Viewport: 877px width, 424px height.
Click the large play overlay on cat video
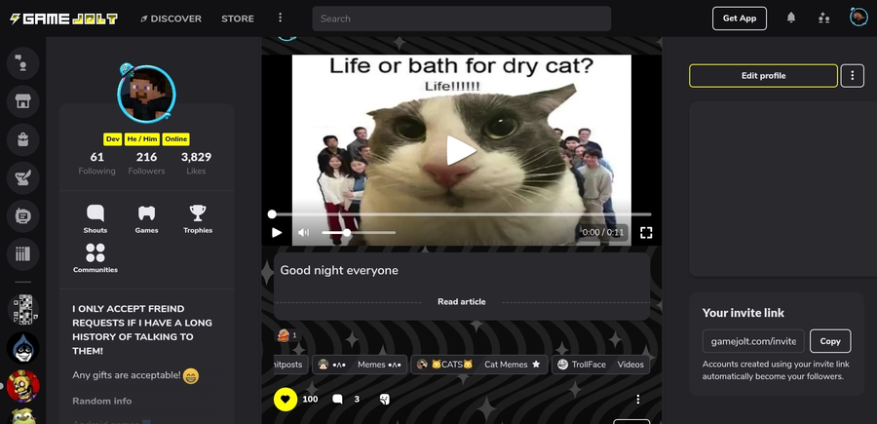[x=461, y=150]
